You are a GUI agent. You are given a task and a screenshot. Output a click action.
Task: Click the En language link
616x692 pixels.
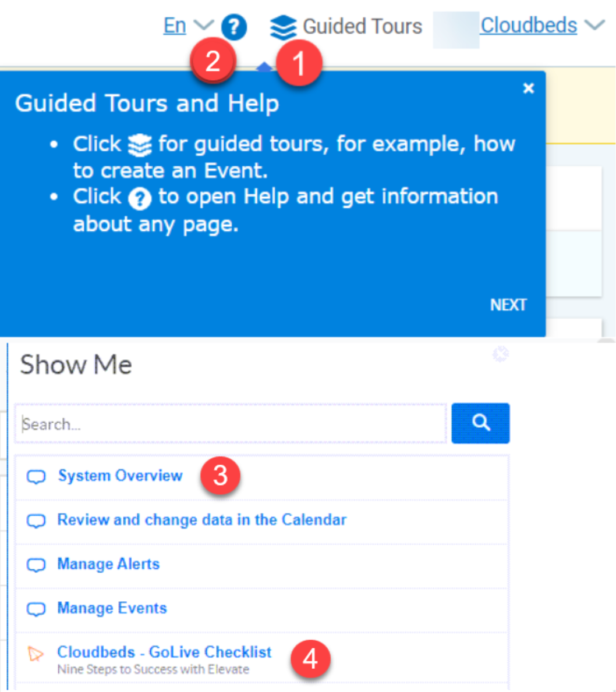(x=175, y=26)
